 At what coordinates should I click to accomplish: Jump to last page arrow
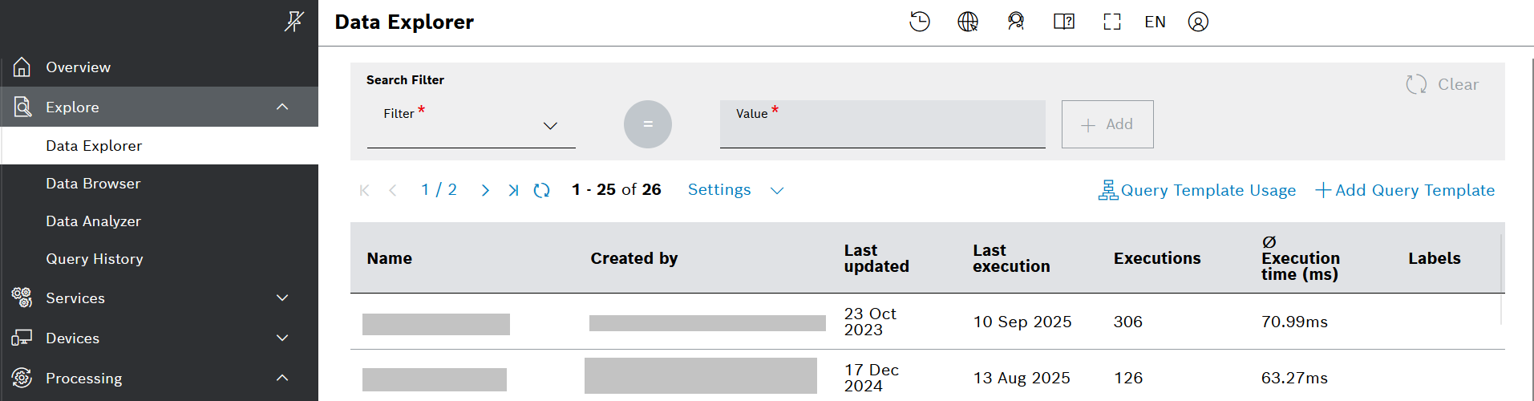[x=513, y=190]
